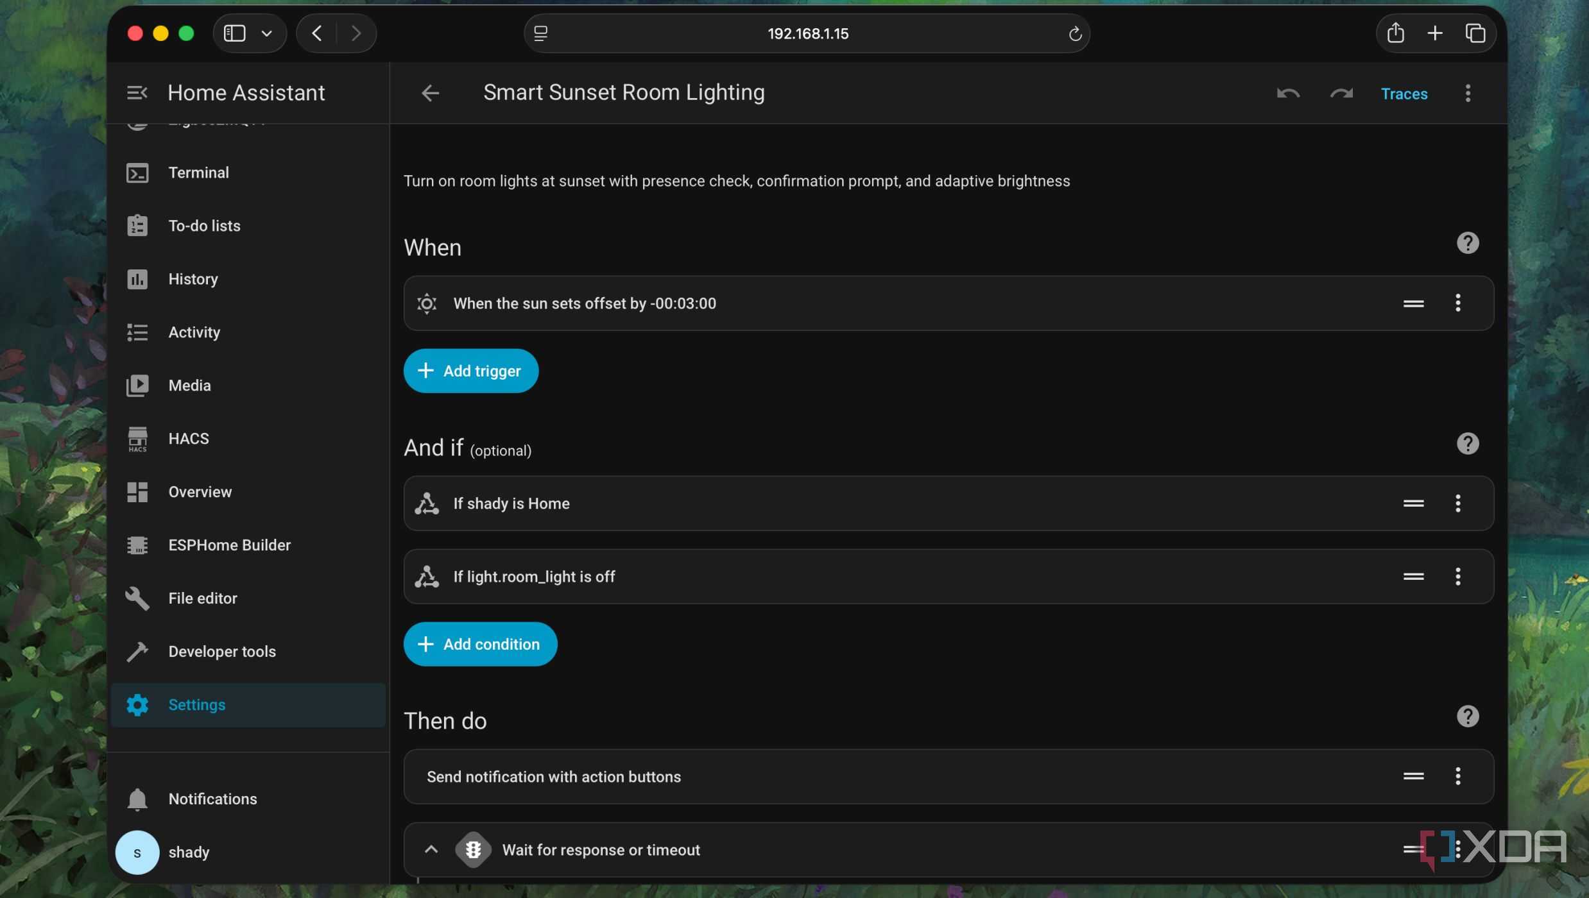Image resolution: width=1589 pixels, height=898 pixels.
Task: Open options menu for Send notification action
Action: click(x=1457, y=776)
